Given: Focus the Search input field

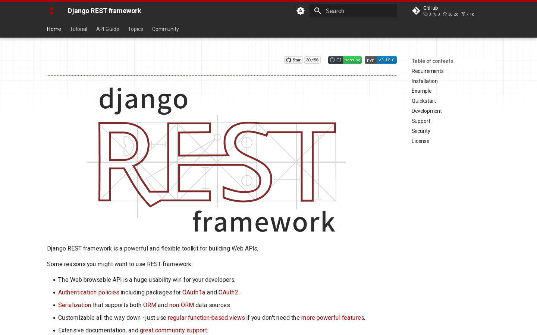Looking at the screenshot, I should [x=353, y=11].
